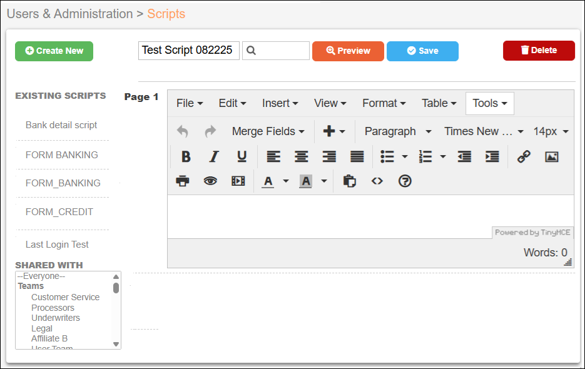Image resolution: width=585 pixels, height=369 pixels.
Task: Click the magnifier icon in the search box
Action: (x=251, y=51)
